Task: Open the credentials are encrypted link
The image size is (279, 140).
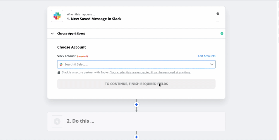Action: pyautogui.click(x=150, y=73)
